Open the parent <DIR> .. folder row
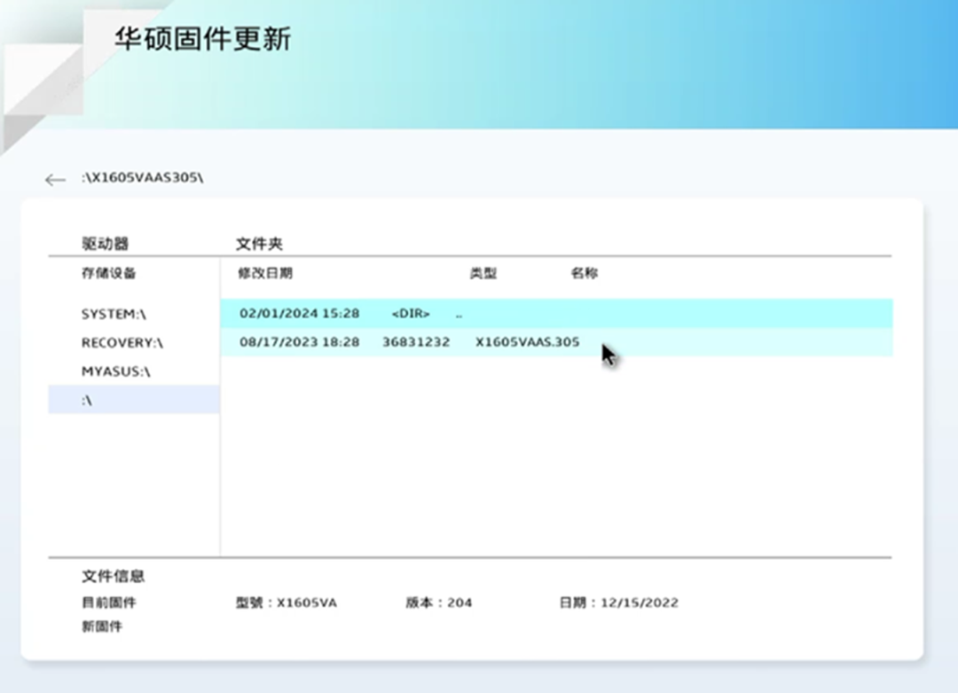This screenshot has height=693, width=958. pyautogui.click(x=556, y=313)
